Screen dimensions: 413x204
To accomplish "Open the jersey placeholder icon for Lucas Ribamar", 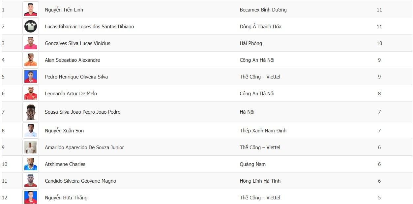I will pyautogui.click(x=31, y=26).
